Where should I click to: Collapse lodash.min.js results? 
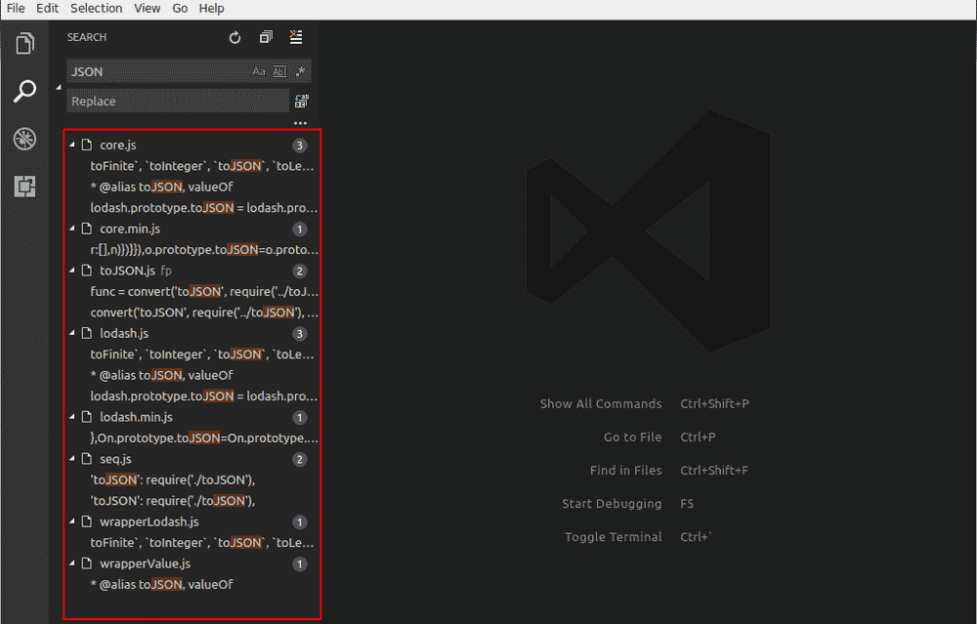[x=72, y=417]
